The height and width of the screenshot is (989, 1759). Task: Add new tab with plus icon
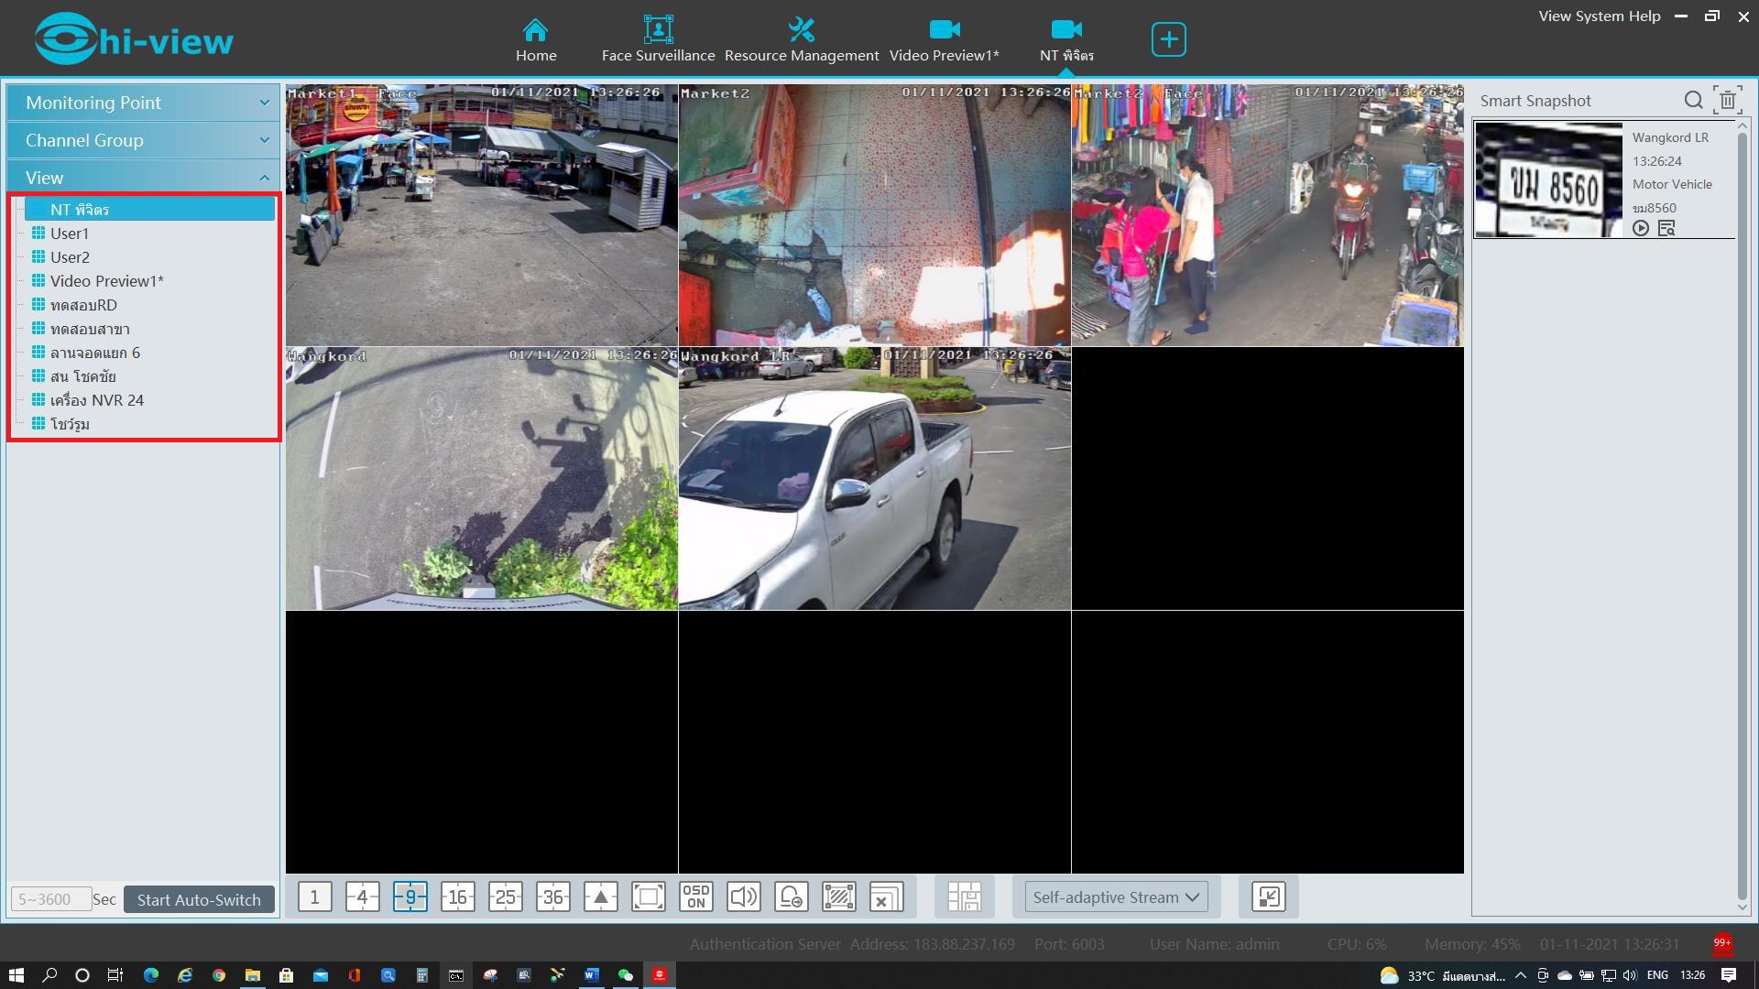click(1168, 39)
